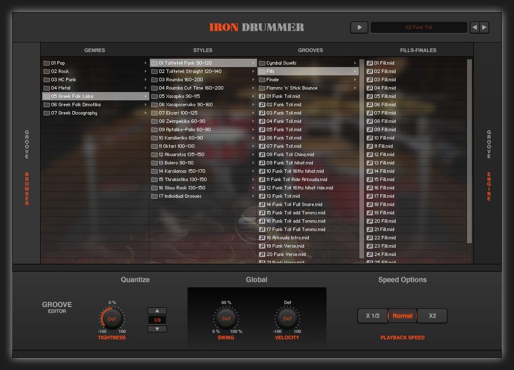Click the folder icon of 08 Zeimpekiko 60-90
The image size is (514, 370).
154,121
